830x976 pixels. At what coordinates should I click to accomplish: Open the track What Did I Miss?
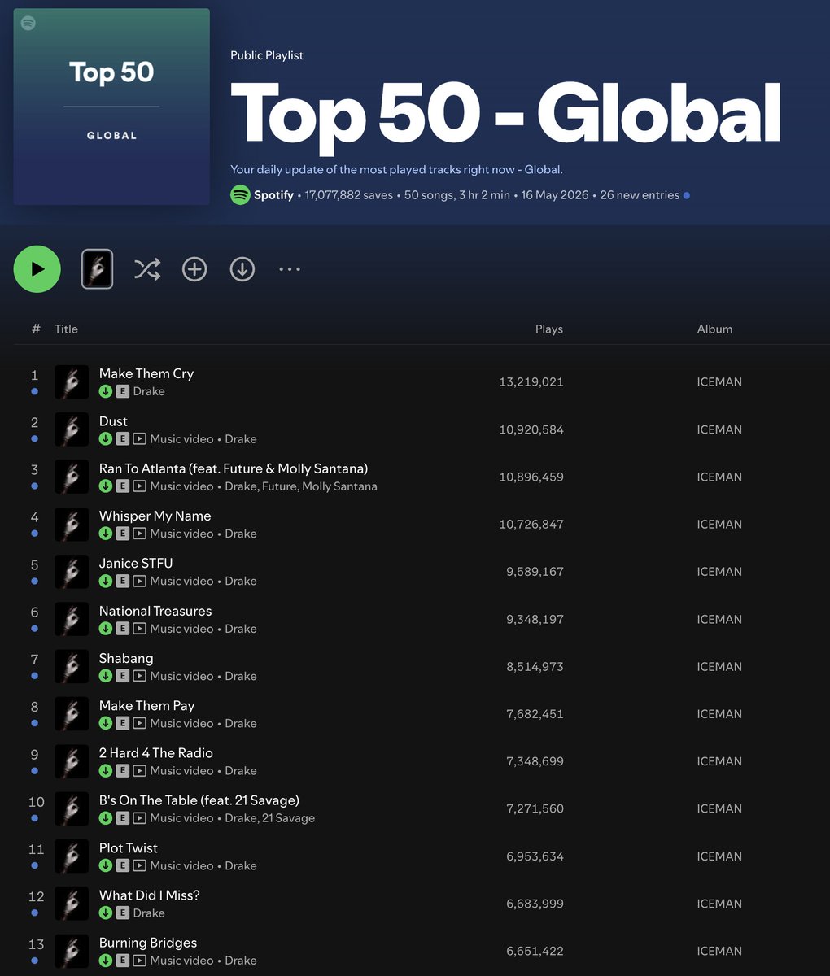pyautogui.click(x=150, y=895)
